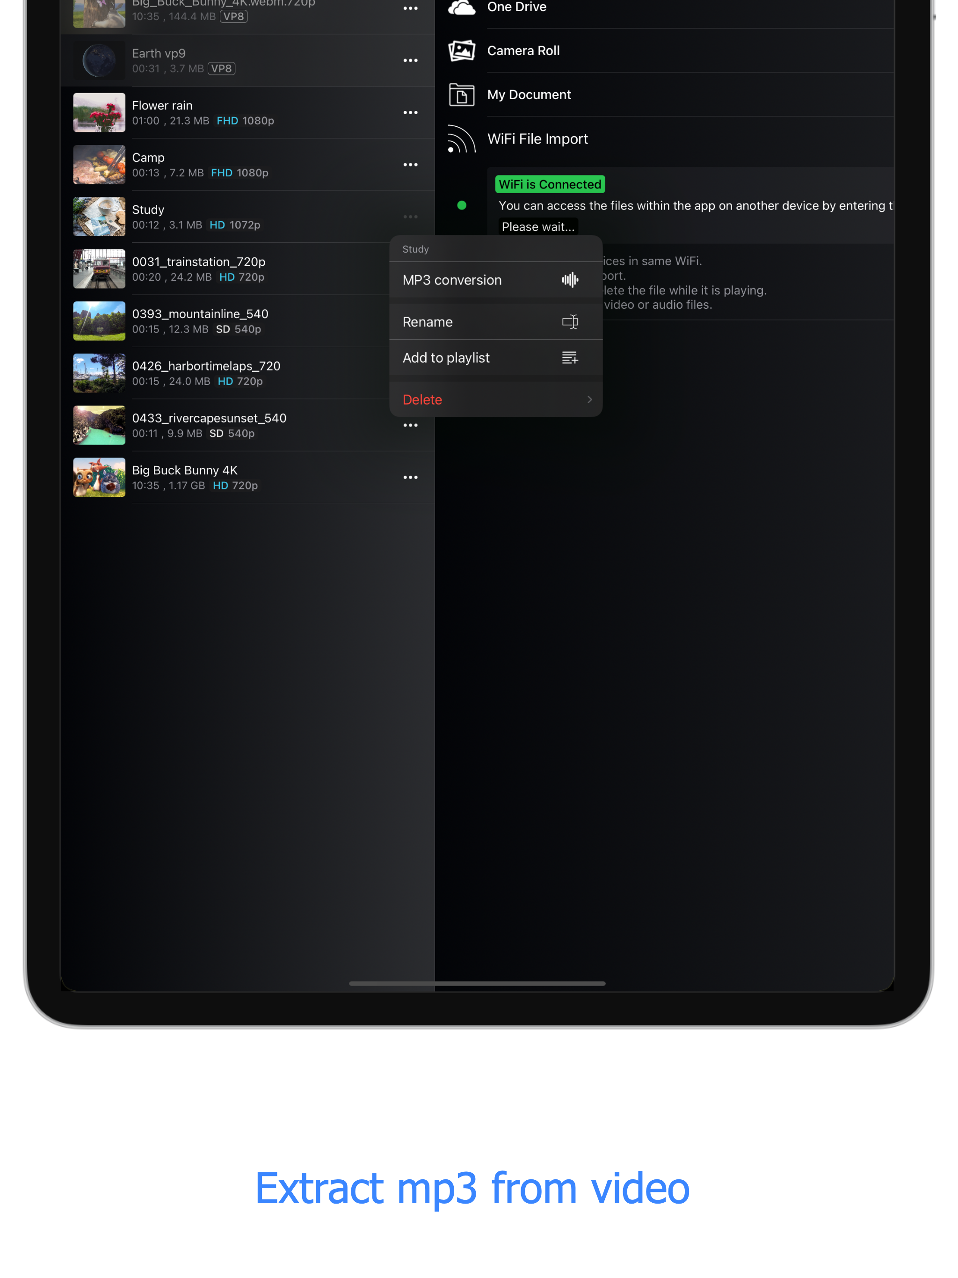The image size is (958, 1278).
Task: Expand the Delete submenu chevron
Action: [589, 400]
